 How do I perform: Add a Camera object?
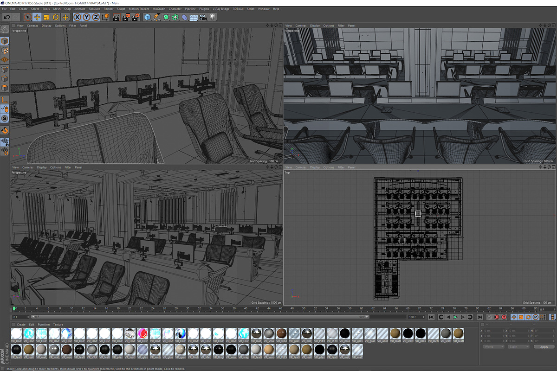pyautogui.click(x=203, y=17)
